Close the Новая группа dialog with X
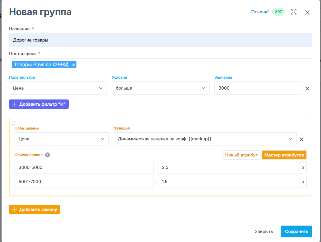The height and width of the screenshot is (242, 321). pyautogui.click(x=307, y=12)
